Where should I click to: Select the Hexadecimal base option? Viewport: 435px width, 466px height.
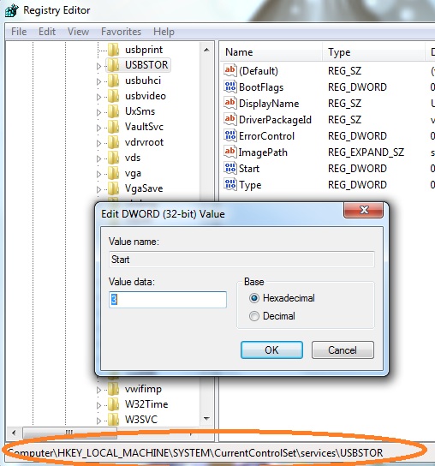pos(254,298)
